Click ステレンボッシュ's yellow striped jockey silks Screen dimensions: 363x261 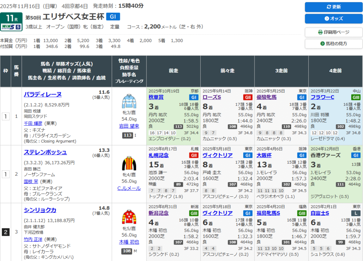[129, 164]
